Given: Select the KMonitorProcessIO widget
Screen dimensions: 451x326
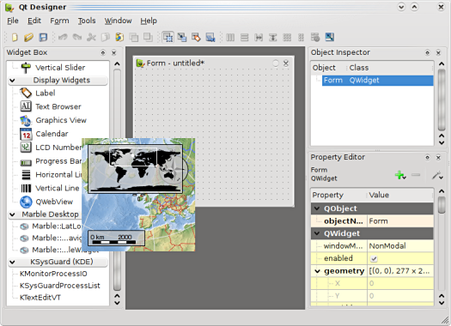Looking at the screenshot, I should click(53, 274).
